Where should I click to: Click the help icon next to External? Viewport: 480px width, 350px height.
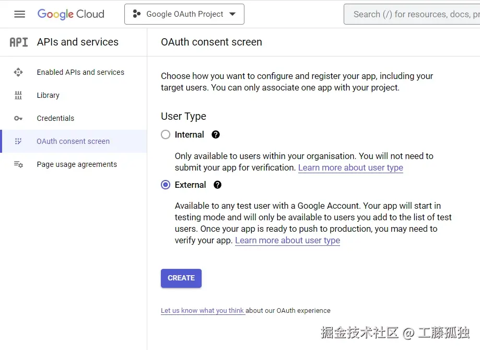[x=217, y=185]
